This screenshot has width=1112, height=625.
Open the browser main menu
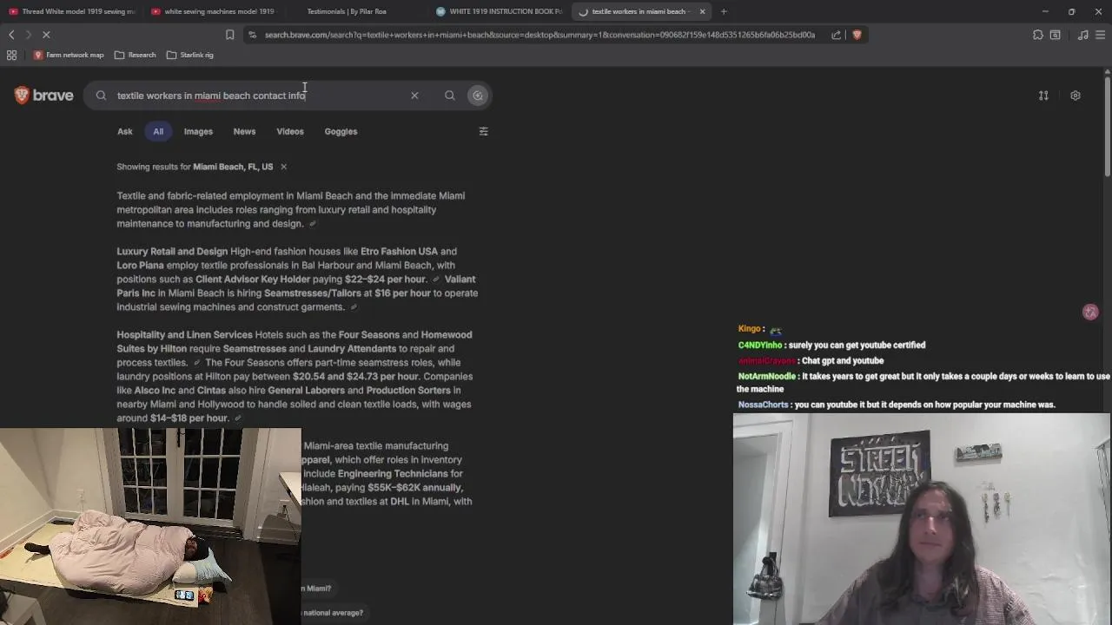[1101, 35]
